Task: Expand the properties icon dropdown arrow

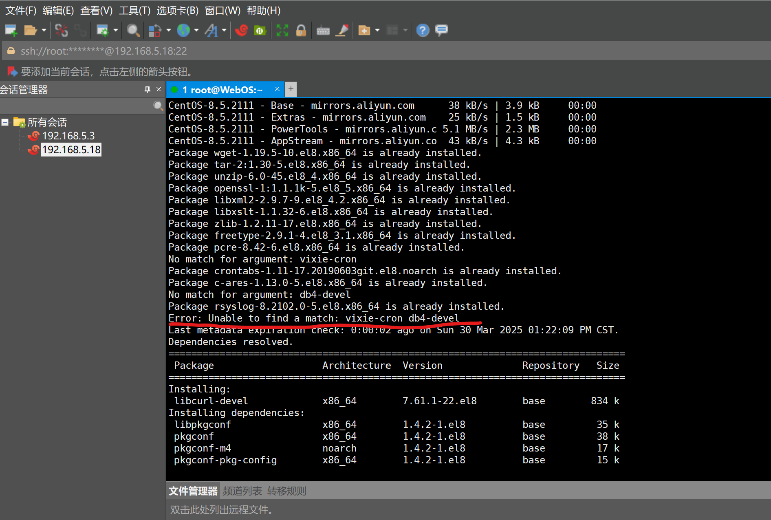Action: [116, 30]
